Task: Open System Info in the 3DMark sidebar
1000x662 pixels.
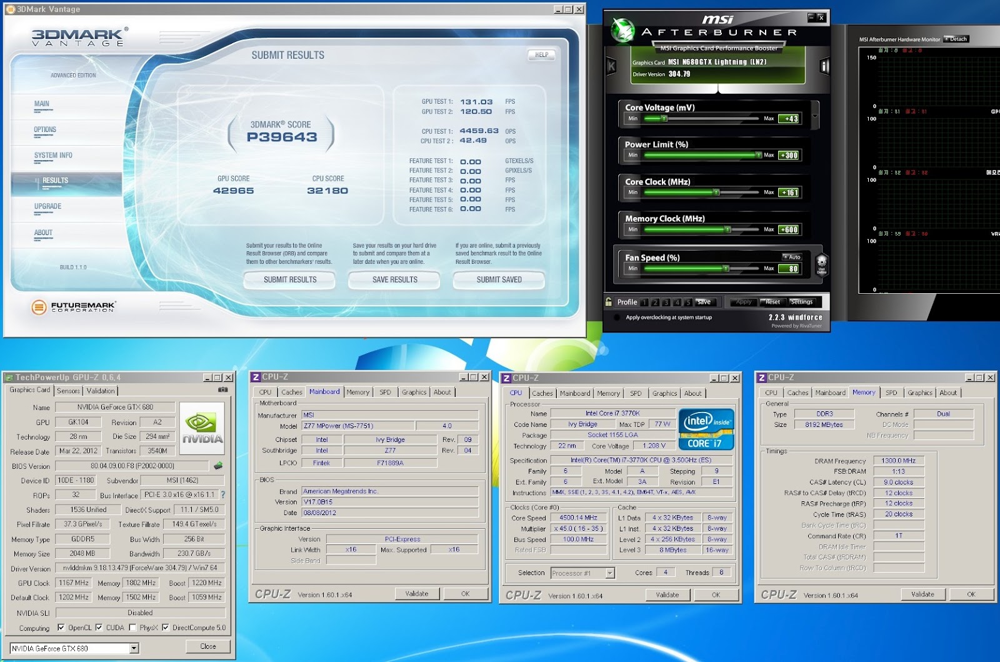Action: pos(53,155)
